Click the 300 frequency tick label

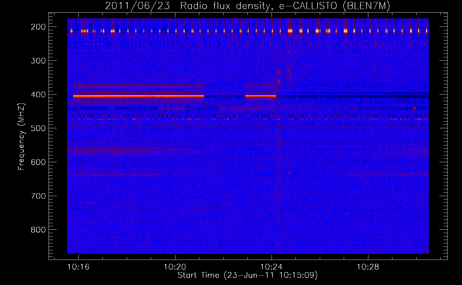pos(38,61)
